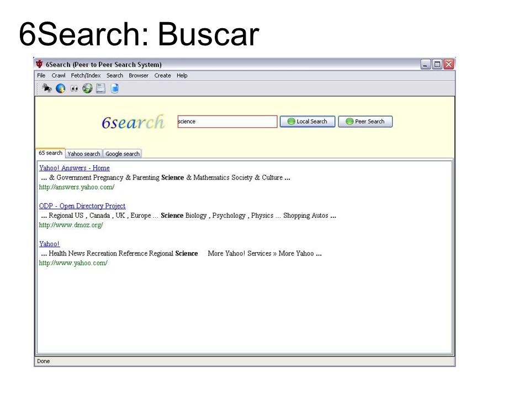This screenshot has height=398, width=530.
Task: Click the spider crawl toolbar icon
Action: pyautogui.click(x=46, y=88)
